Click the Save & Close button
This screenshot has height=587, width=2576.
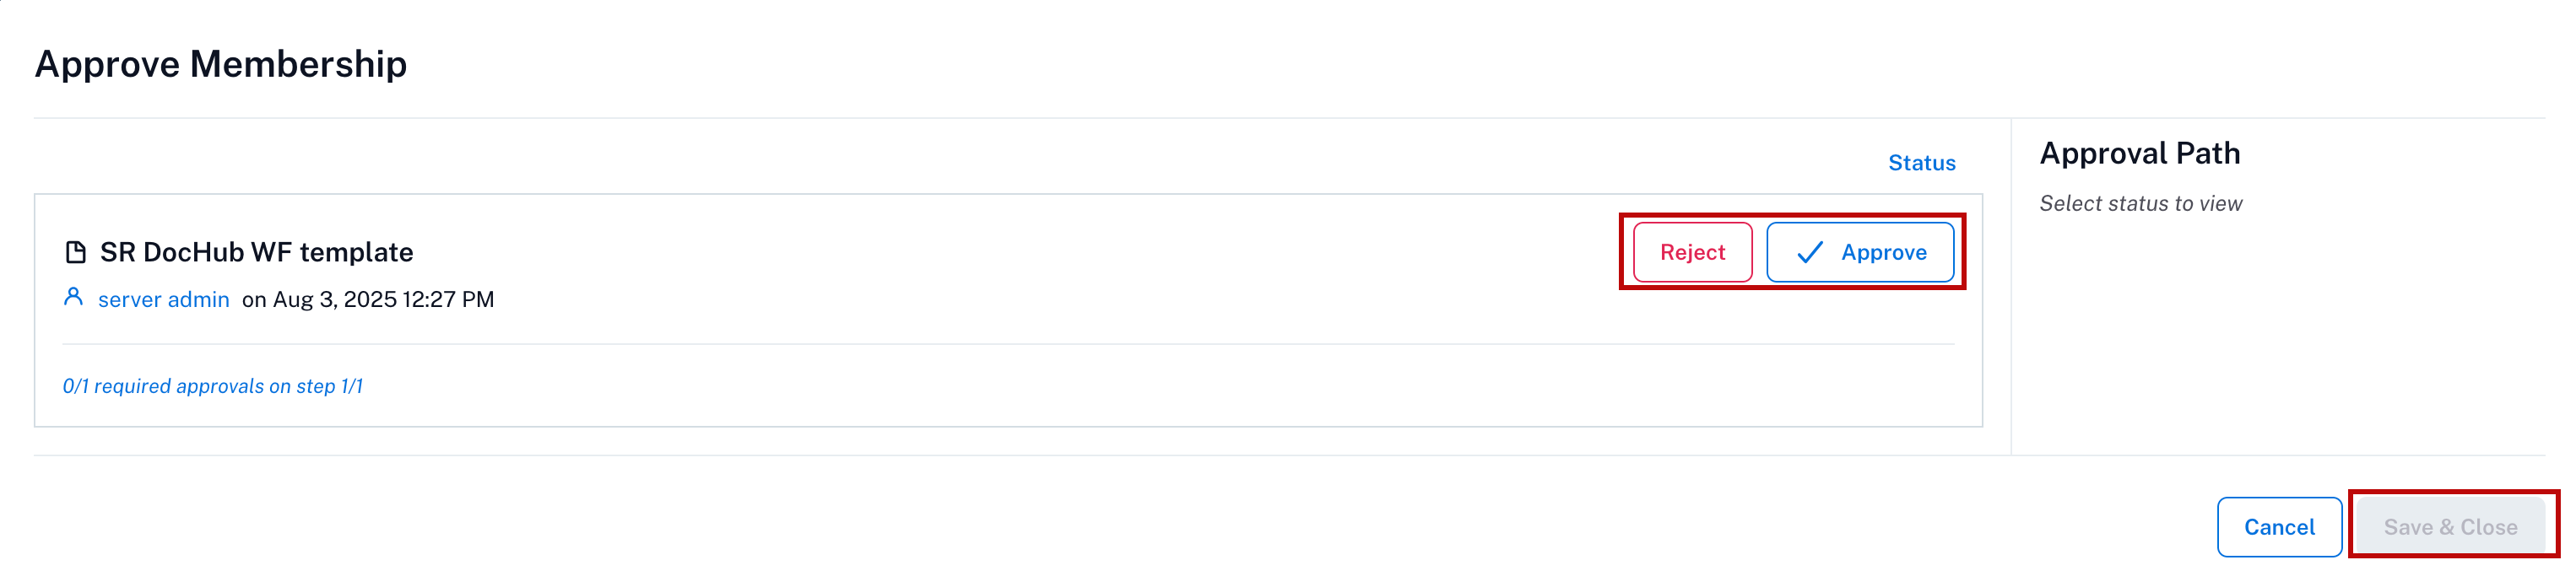2450,527
